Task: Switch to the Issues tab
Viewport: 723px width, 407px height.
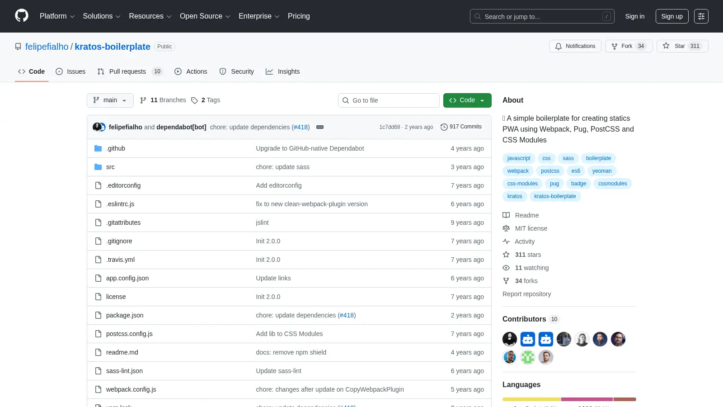Action: [x=70, y=71]
